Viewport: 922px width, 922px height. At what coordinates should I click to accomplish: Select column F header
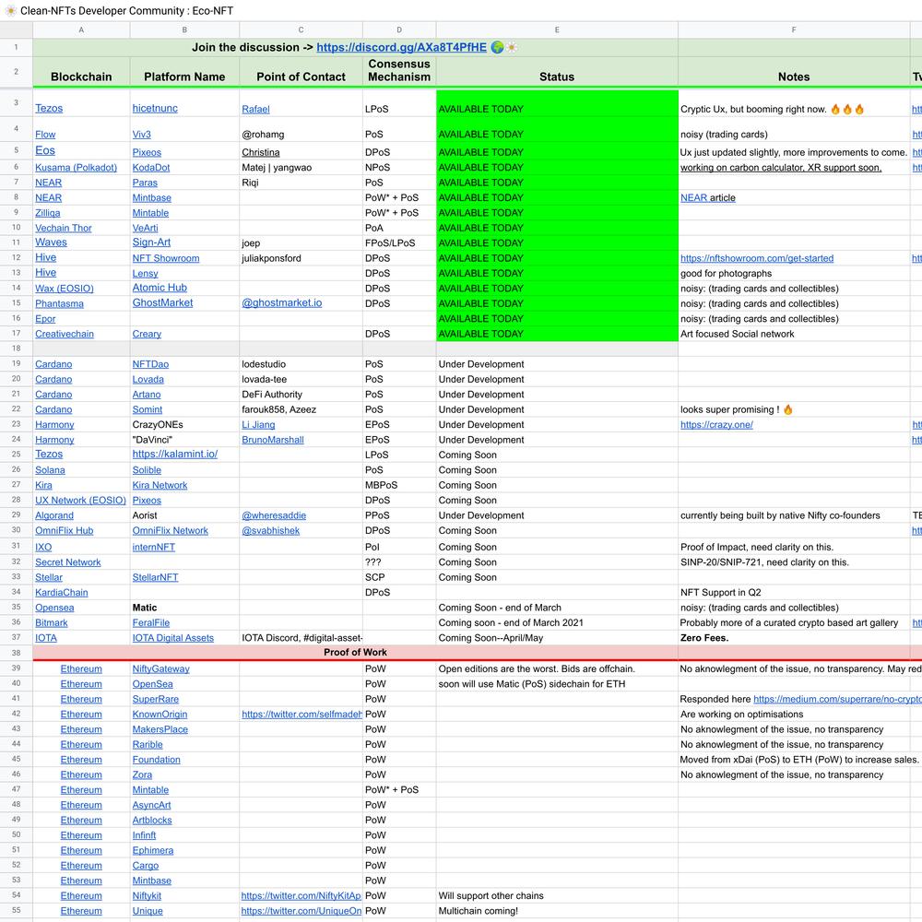(x=794, y=30)
